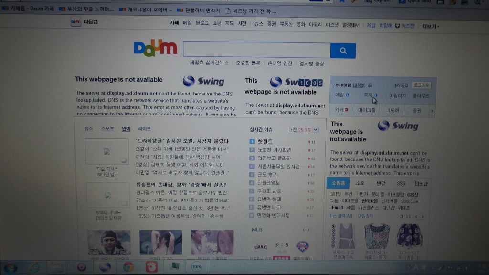Open the 다음앱 icon link

(76, 22)
